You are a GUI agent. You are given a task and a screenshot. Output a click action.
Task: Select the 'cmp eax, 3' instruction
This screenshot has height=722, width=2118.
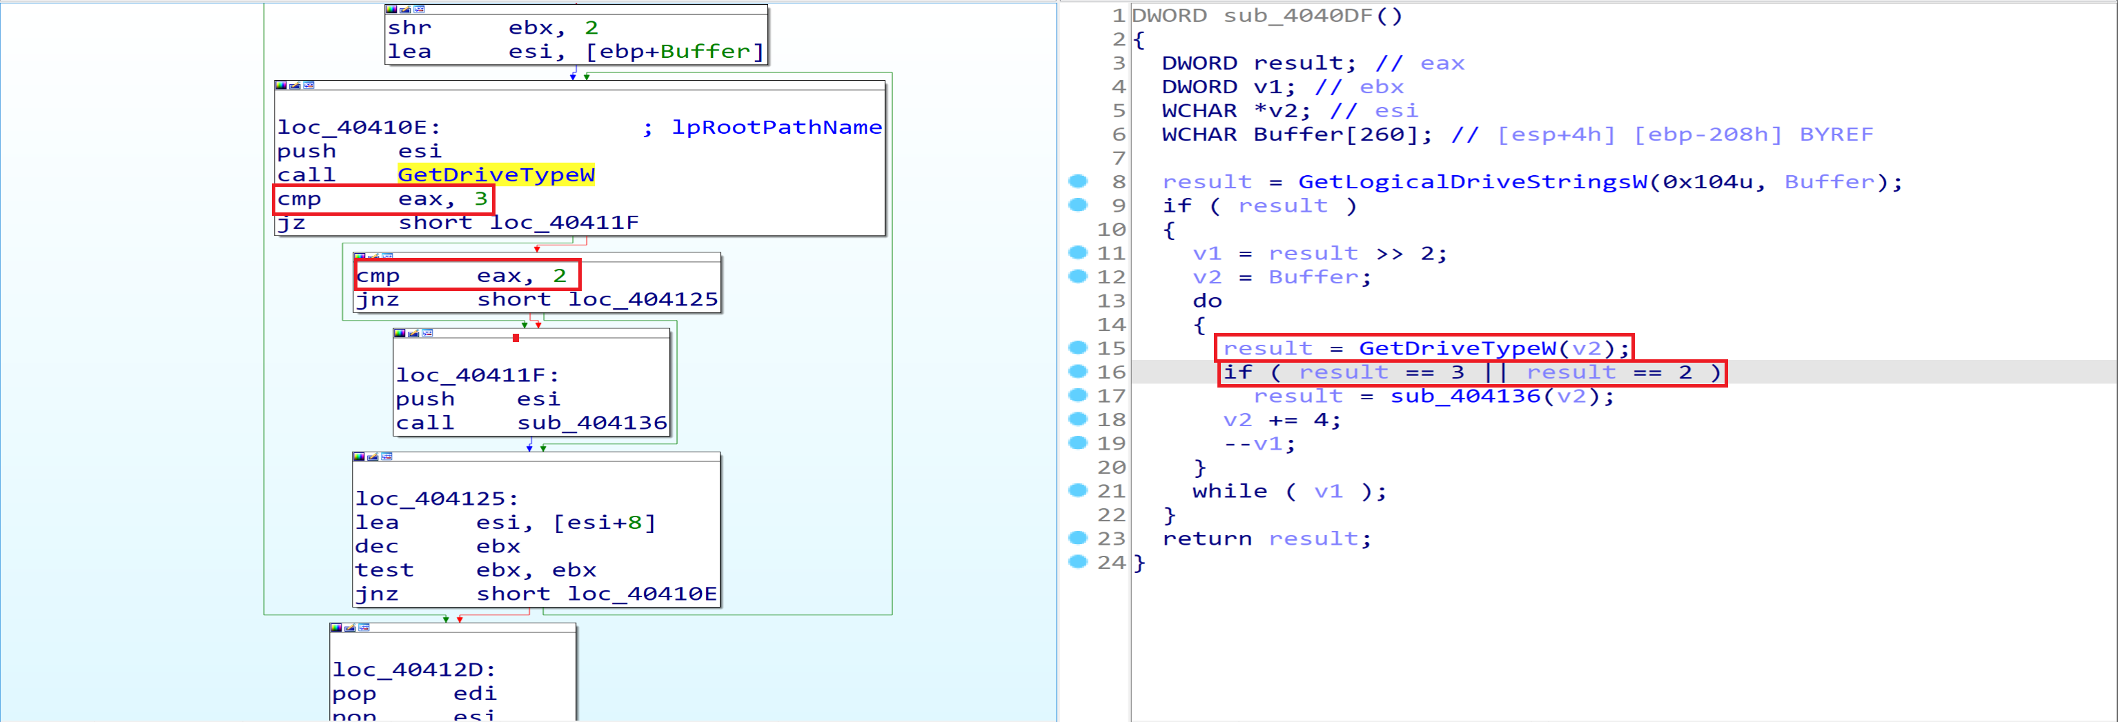(382, 199)
